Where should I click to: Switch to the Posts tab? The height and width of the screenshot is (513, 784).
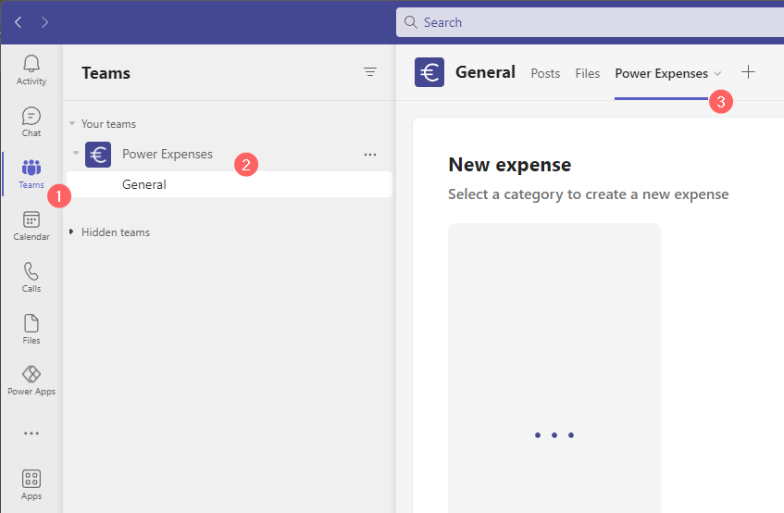[x=545, y=74]
